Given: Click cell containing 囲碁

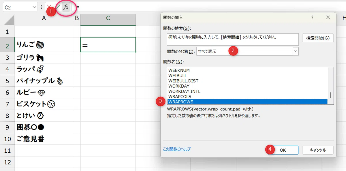Looking at the screenshot, I should pyautogui.click(x=44, y=127).
